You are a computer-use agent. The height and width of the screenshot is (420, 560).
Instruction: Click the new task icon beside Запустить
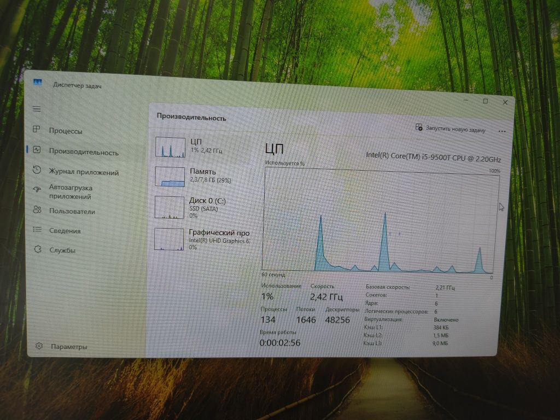418,127
